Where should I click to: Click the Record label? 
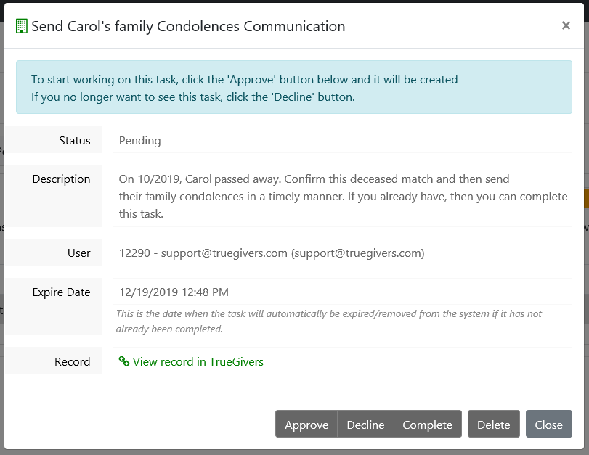(73, 361)
